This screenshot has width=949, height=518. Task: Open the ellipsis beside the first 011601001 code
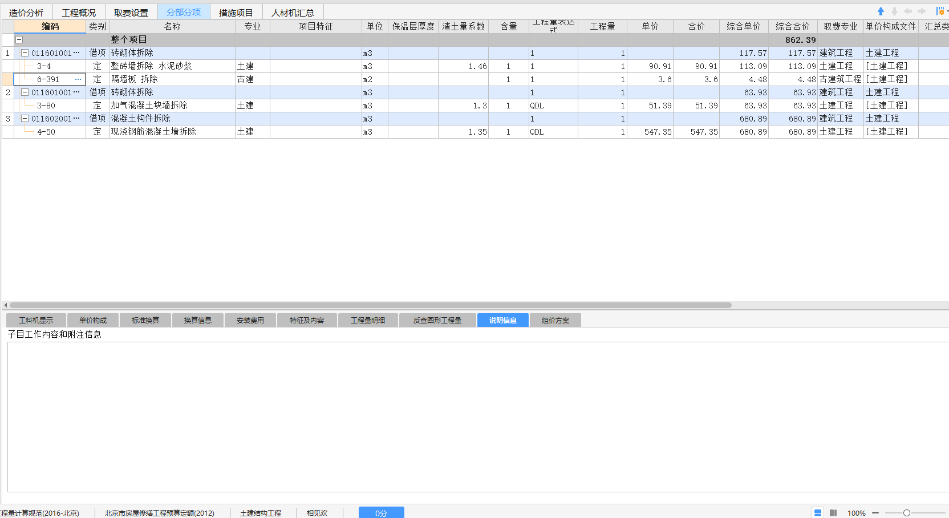(76, 53)
